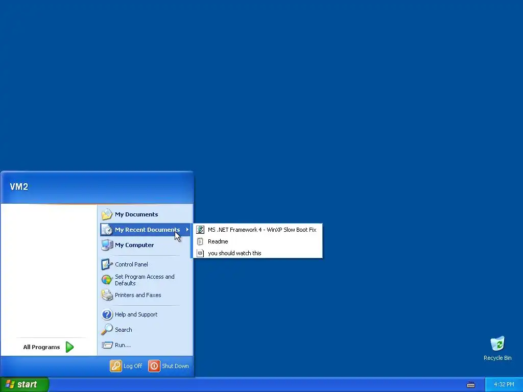Click the Help and Support question-mark icon

pos(107,314)
